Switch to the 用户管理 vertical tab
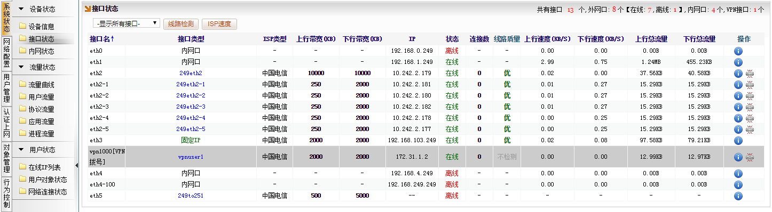Screen dimensions: 772x212 6,88
